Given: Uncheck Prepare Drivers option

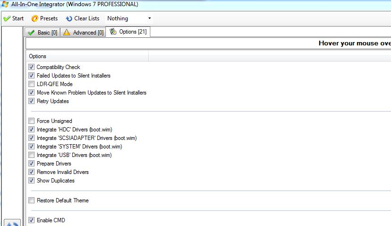Looking at the screenshot, I should click(31, 164).
